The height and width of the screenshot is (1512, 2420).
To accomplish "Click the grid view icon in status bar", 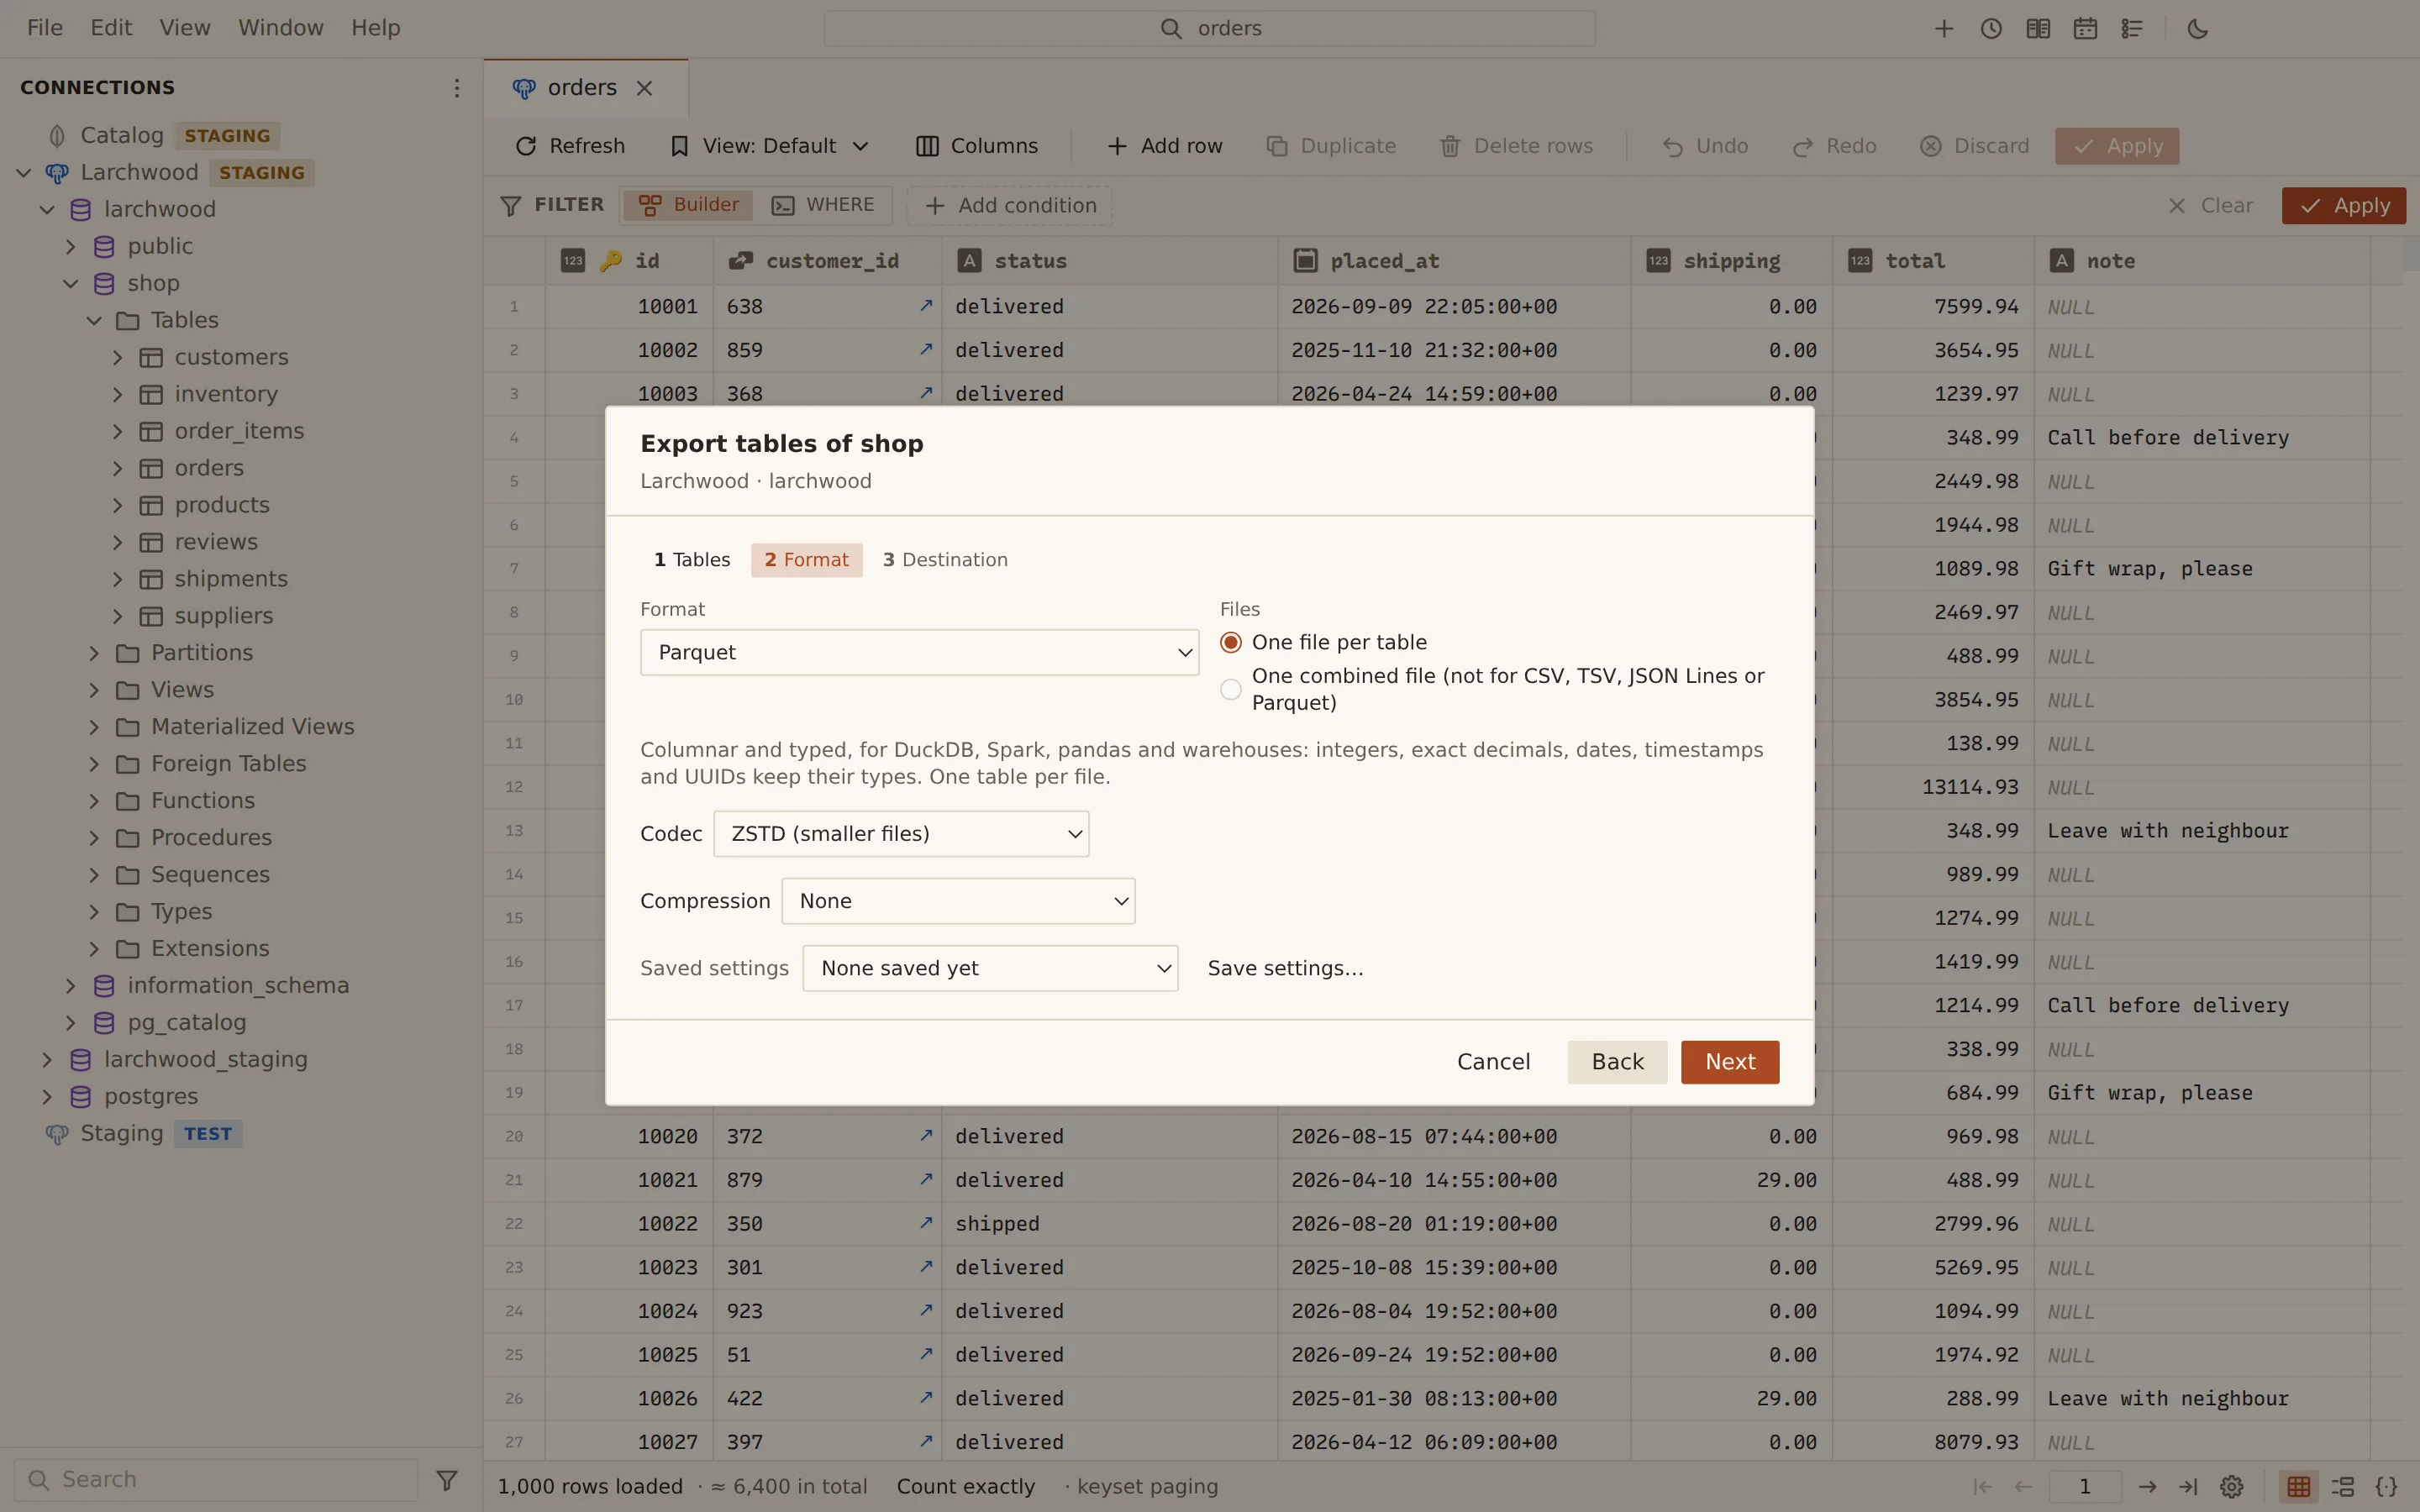I will coord(2298,1486).
